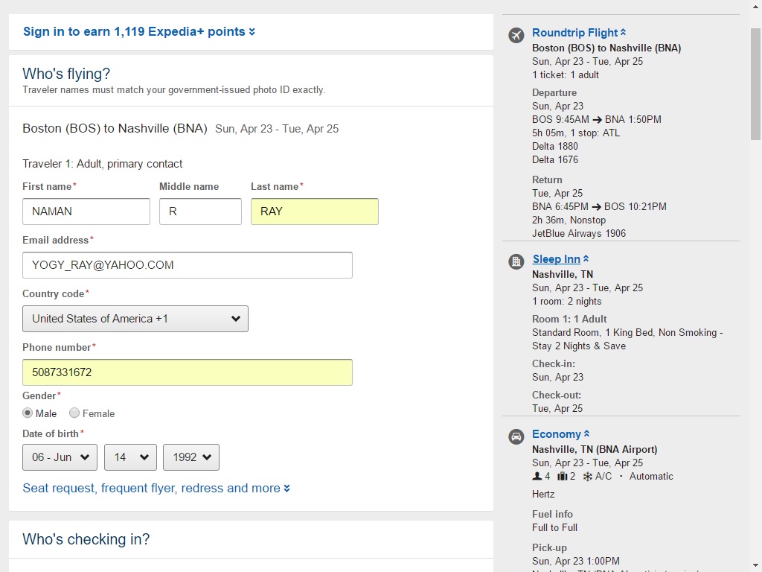Expand Sign in to earn Expedia+ points

tap(139, 31)
